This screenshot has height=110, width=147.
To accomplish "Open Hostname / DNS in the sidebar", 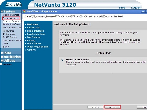I will point(12,40).
